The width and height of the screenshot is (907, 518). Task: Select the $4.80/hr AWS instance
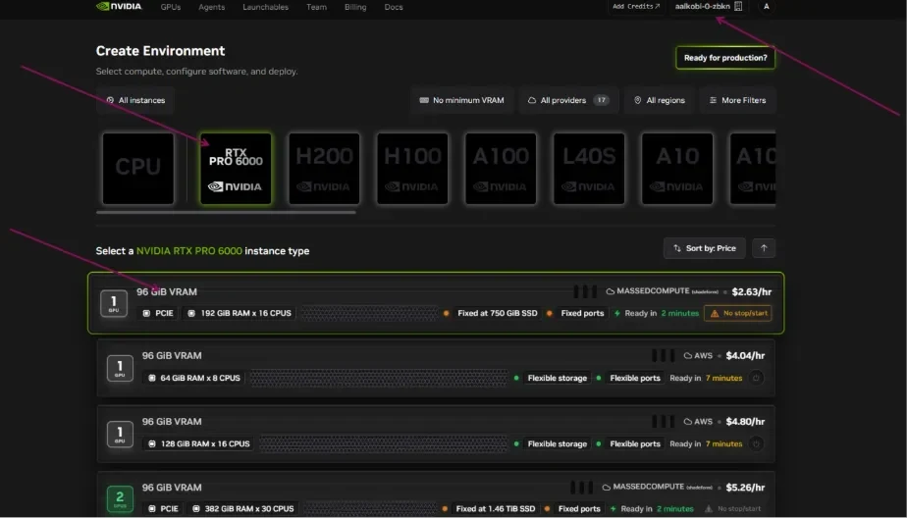[436, 434]
